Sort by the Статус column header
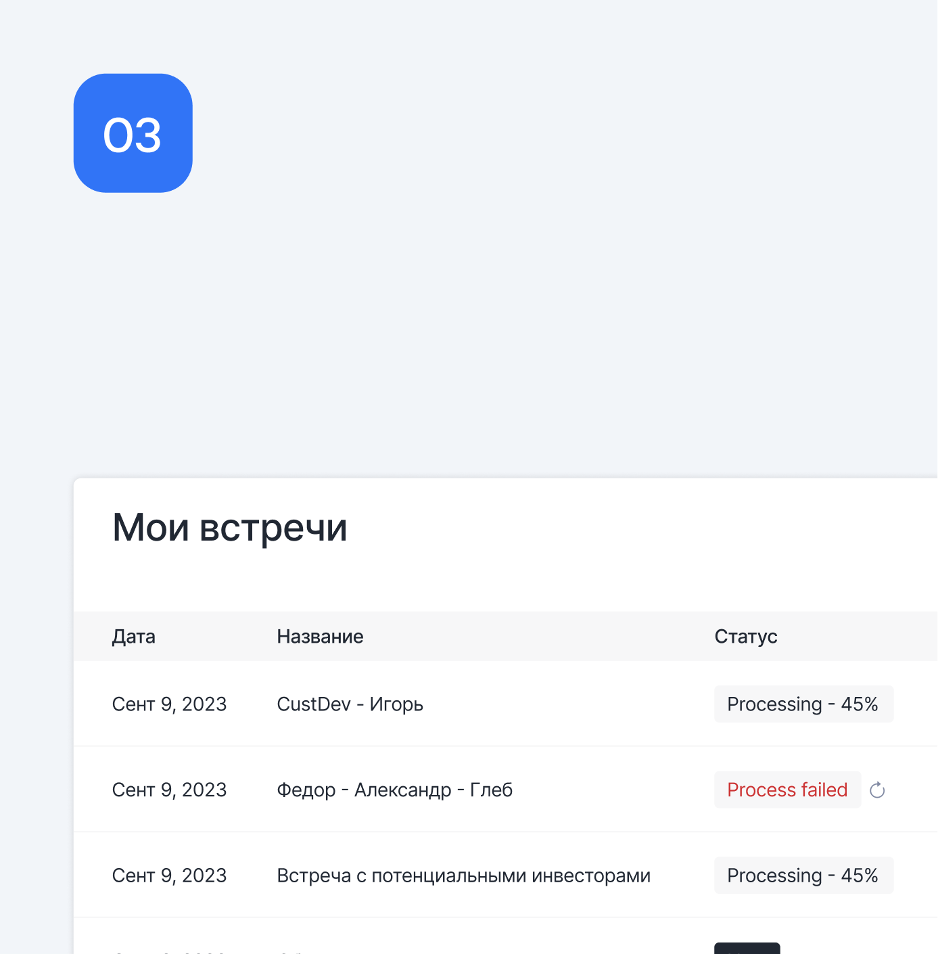Image resolution: width=938 pixels, height=954 pixels. click(746, 637)
